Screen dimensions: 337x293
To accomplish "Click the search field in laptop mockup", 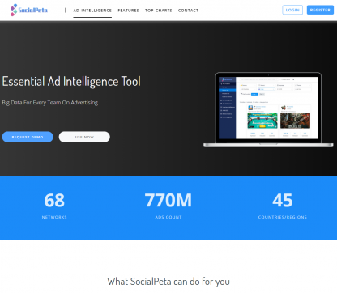I will click(258, 79).
